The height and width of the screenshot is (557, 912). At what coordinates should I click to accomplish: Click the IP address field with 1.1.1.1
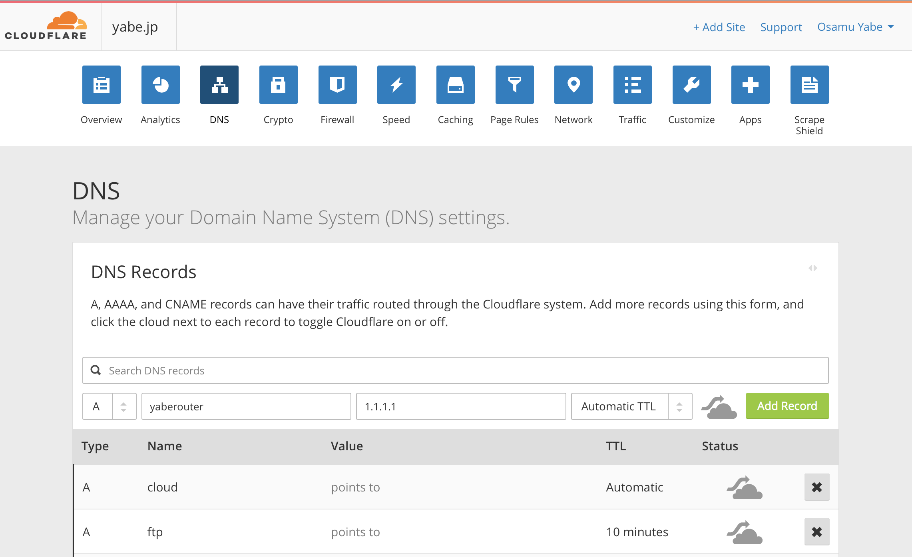click(461, 406)
